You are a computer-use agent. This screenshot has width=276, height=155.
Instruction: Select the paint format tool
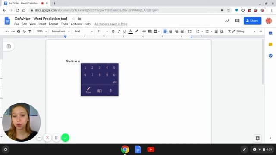(x=30, y=31)
